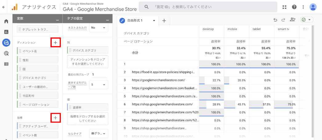Select アクティブ ユーザー metric chip
This screenshot has height=140, width=322.
[x=38, y=126]
